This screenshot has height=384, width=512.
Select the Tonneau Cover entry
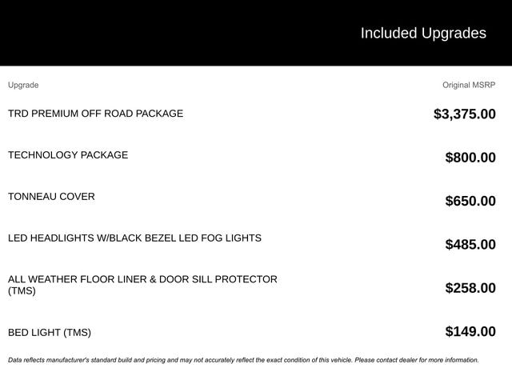(51, 197)
